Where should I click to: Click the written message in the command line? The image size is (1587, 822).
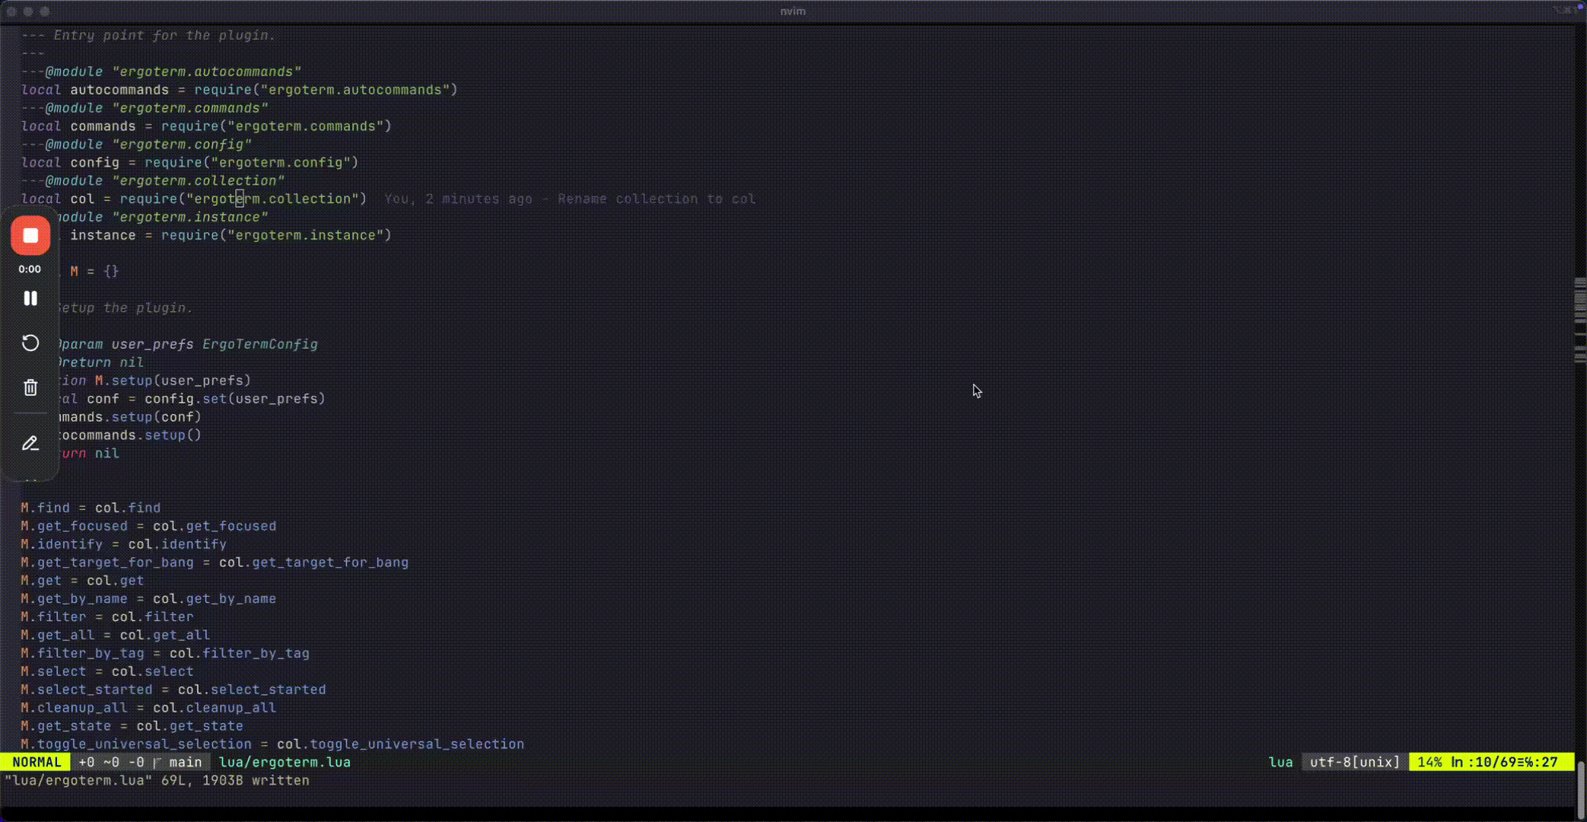[157, 780]
